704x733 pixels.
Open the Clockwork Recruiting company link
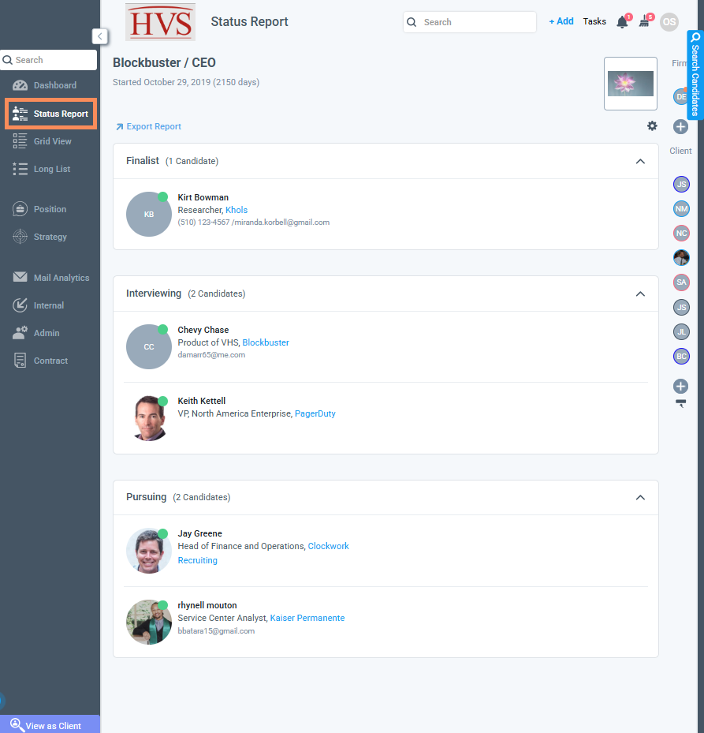coord(329,546)
